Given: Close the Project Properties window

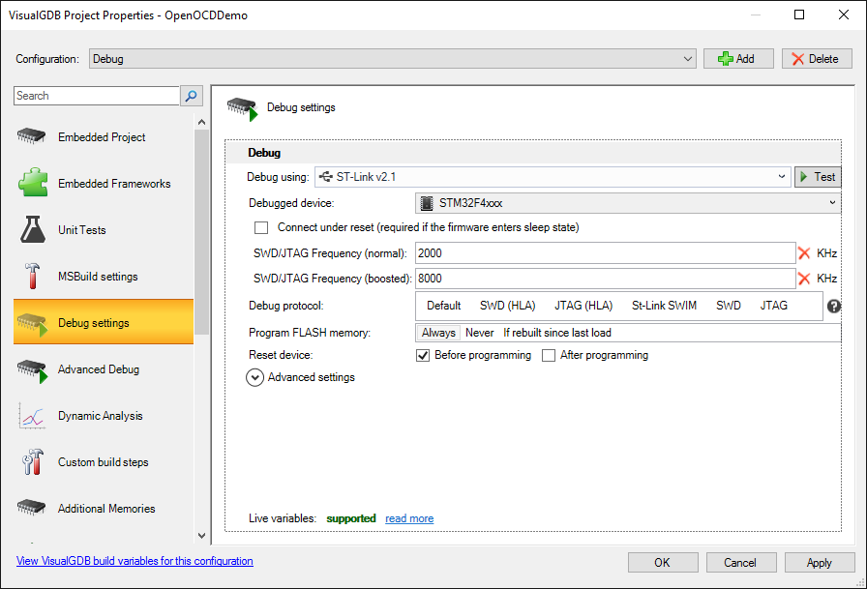Looking at the screenshot, I should coord(843,15).
